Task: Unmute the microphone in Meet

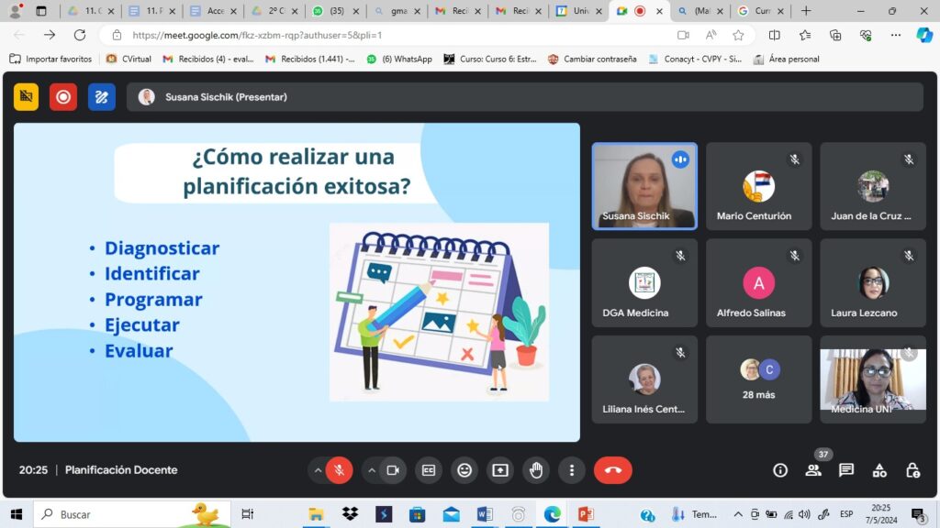Action: click(339, 470)
